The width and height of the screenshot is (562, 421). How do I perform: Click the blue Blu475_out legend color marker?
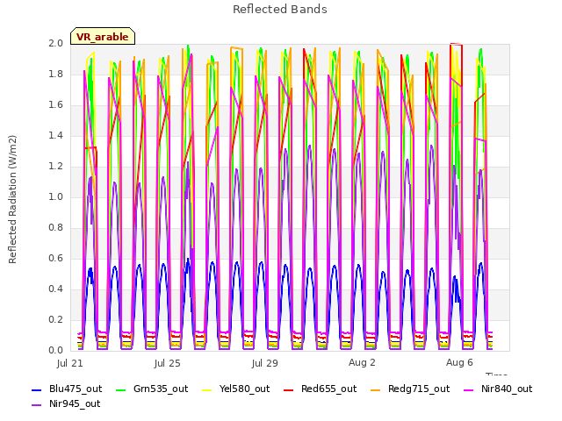pyautogui.click(x=37, y=389)
